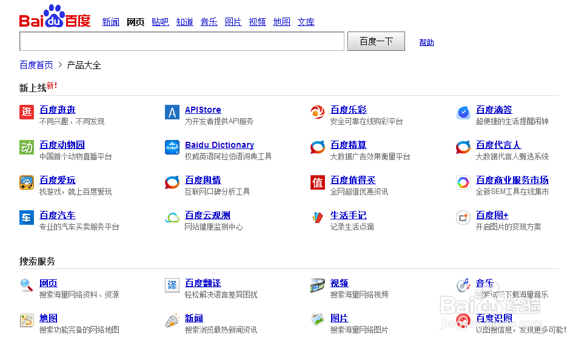Click the 网页 magnifier icon in 搜索服务
Image resolution: width=573 pixels, height=343 pixels.
click(26, 285)
